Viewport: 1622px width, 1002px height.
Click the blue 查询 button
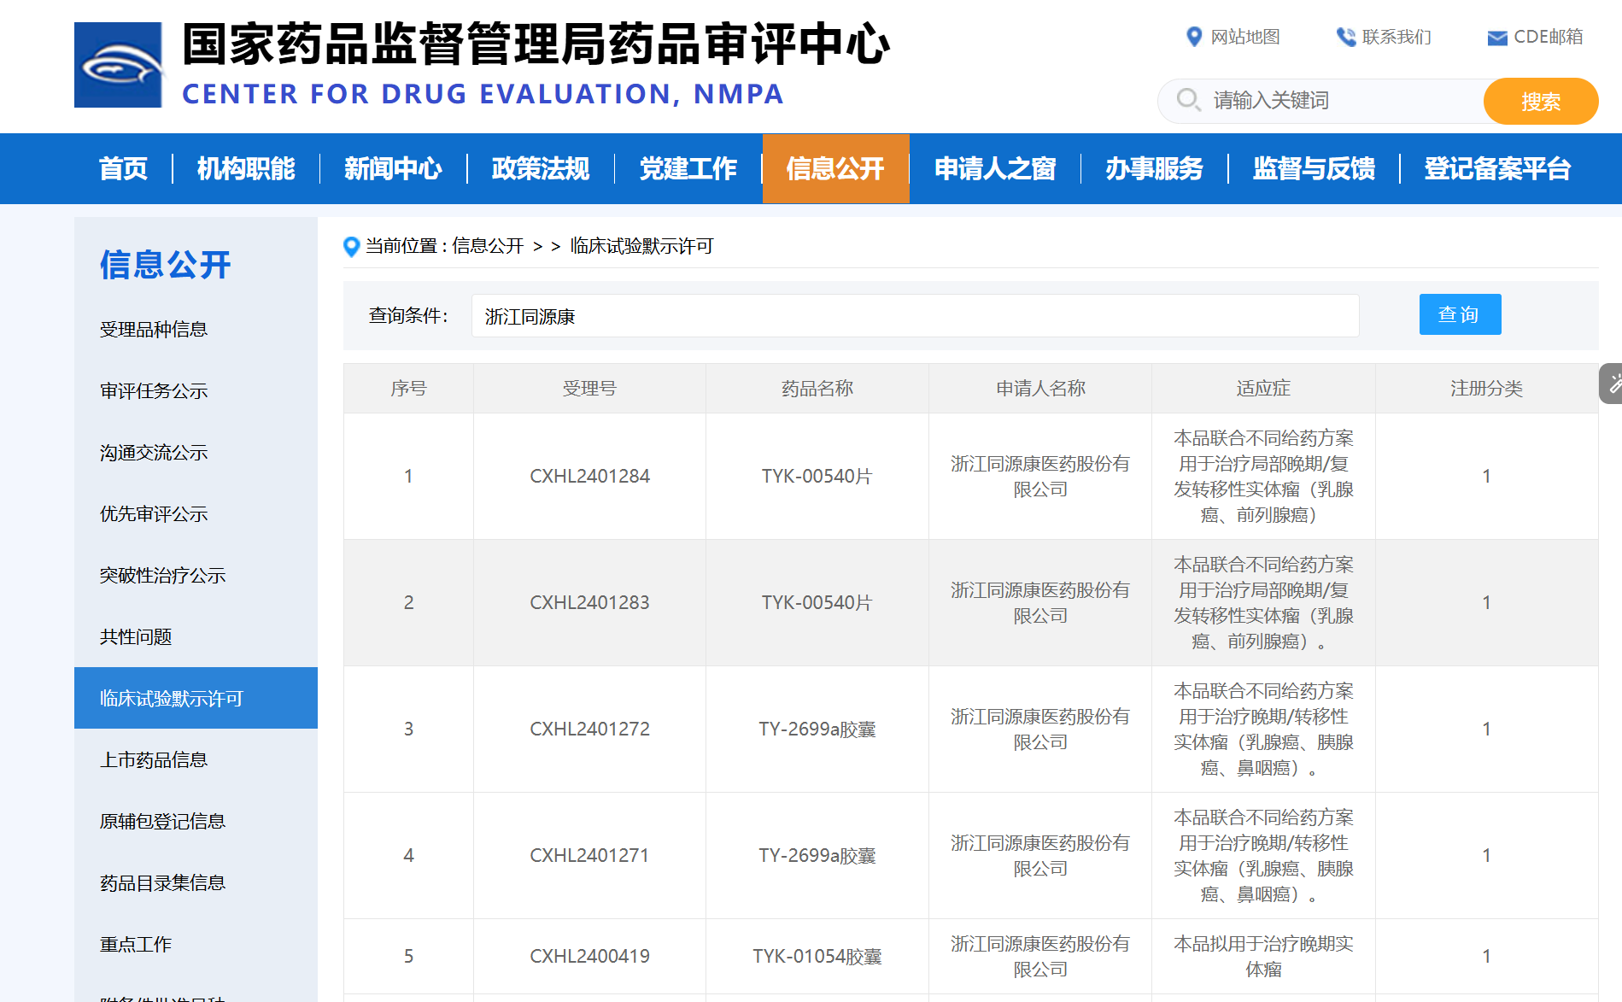pyautogui.click(x=1460, y=314)
